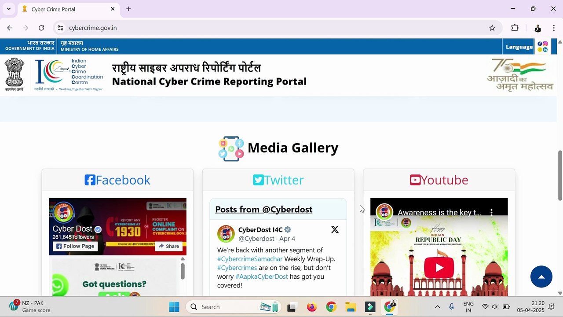Open CyberDost I4C profile name link

[x=260, y=229]
